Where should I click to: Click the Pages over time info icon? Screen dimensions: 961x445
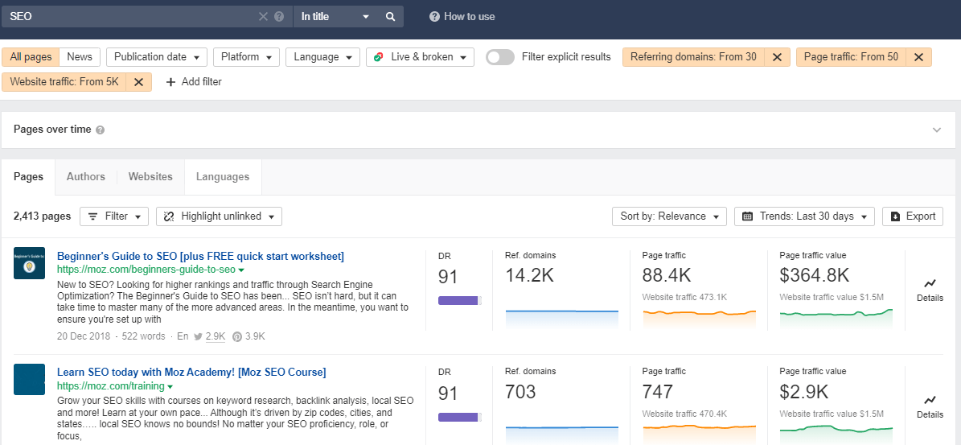pos(101,130)
